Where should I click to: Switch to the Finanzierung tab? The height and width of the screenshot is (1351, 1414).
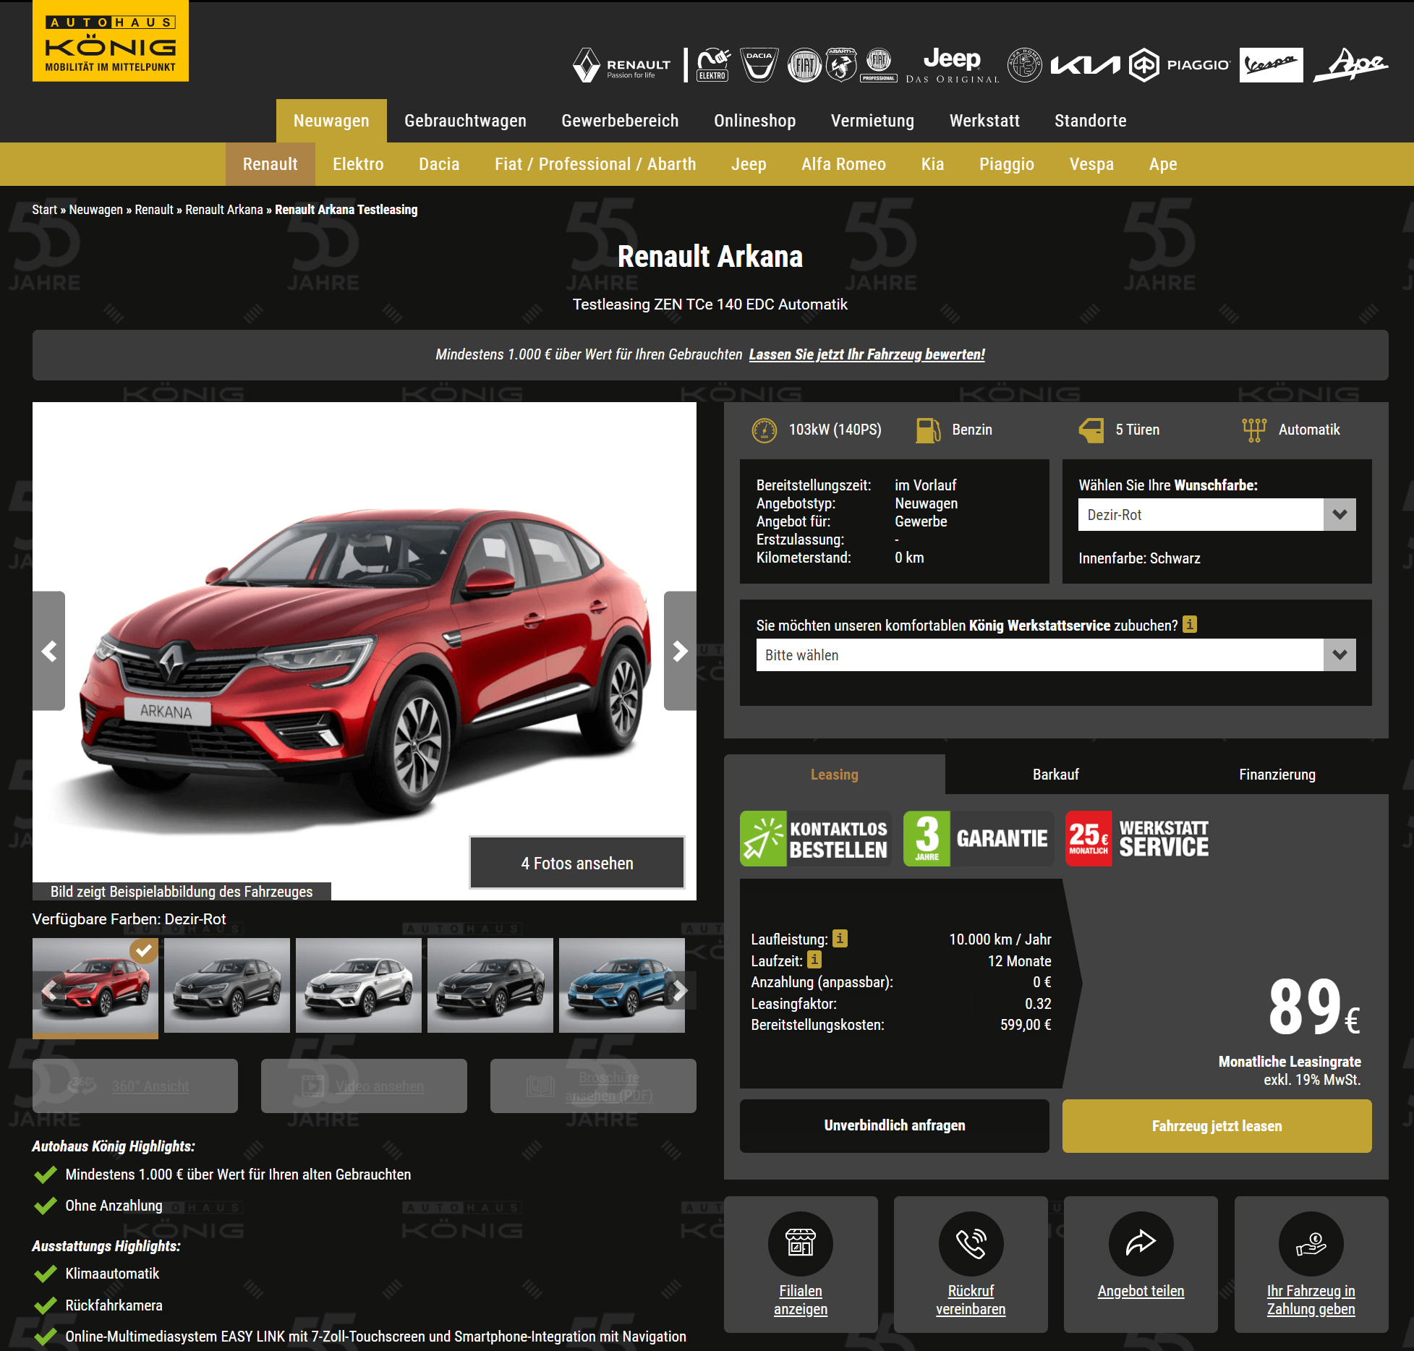(1277, 775)
